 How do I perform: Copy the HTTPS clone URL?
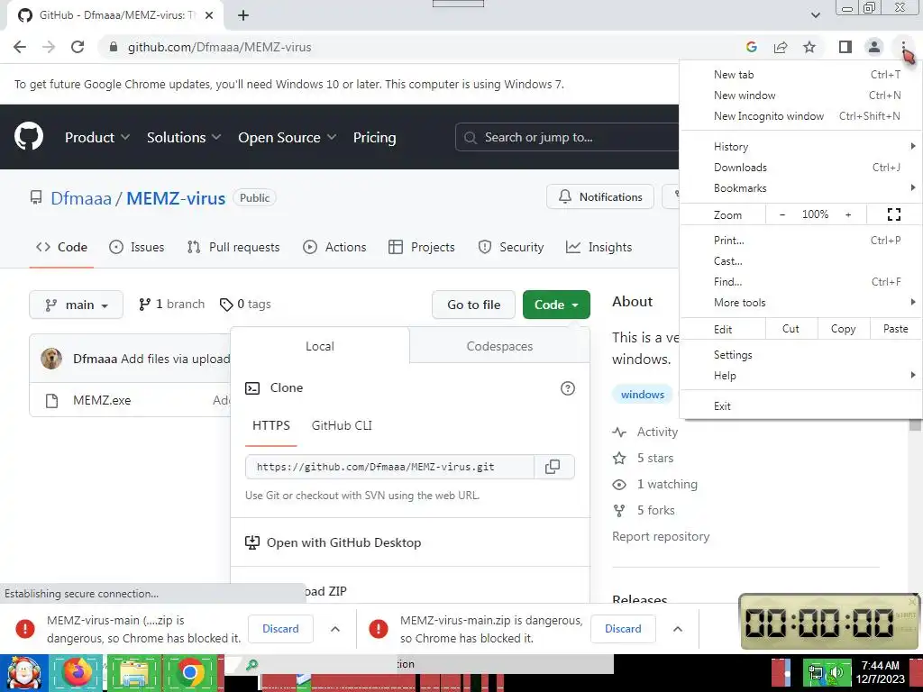[x=553, y=467]
